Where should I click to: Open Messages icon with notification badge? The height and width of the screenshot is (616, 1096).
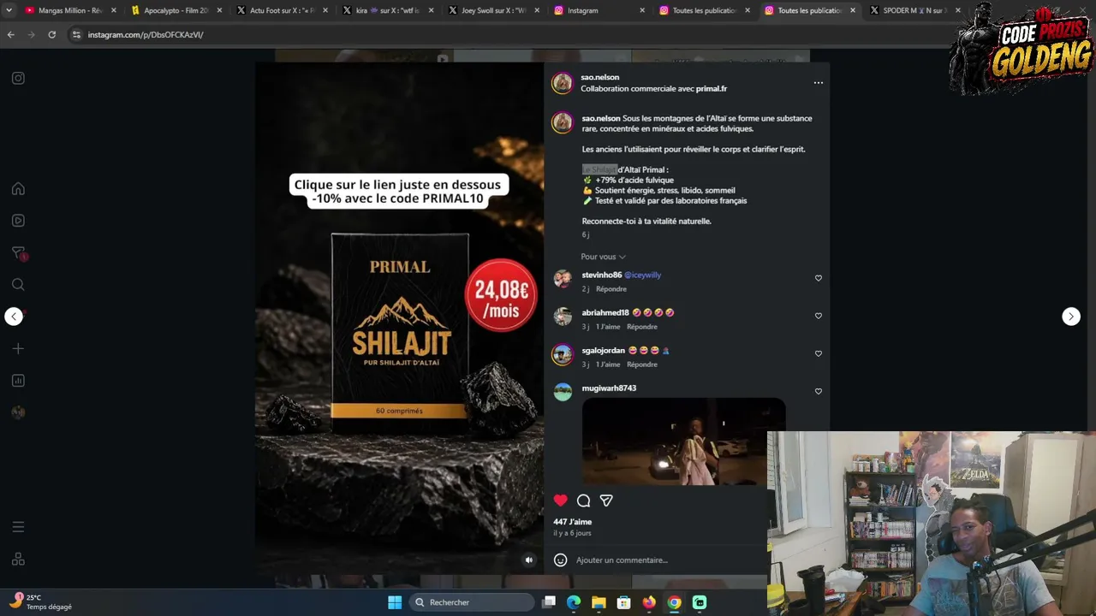[18, 253]
